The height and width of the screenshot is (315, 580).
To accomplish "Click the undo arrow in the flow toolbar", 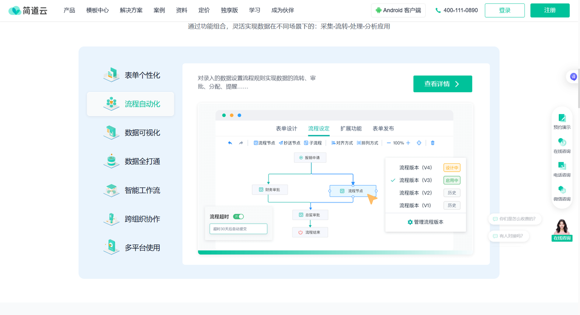I will 230,143.
